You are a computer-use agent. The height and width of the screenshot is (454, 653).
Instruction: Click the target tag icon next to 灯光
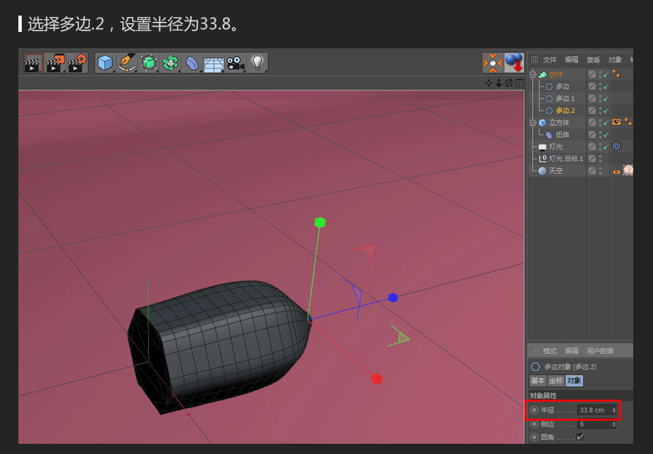click(x=616, y=147)
